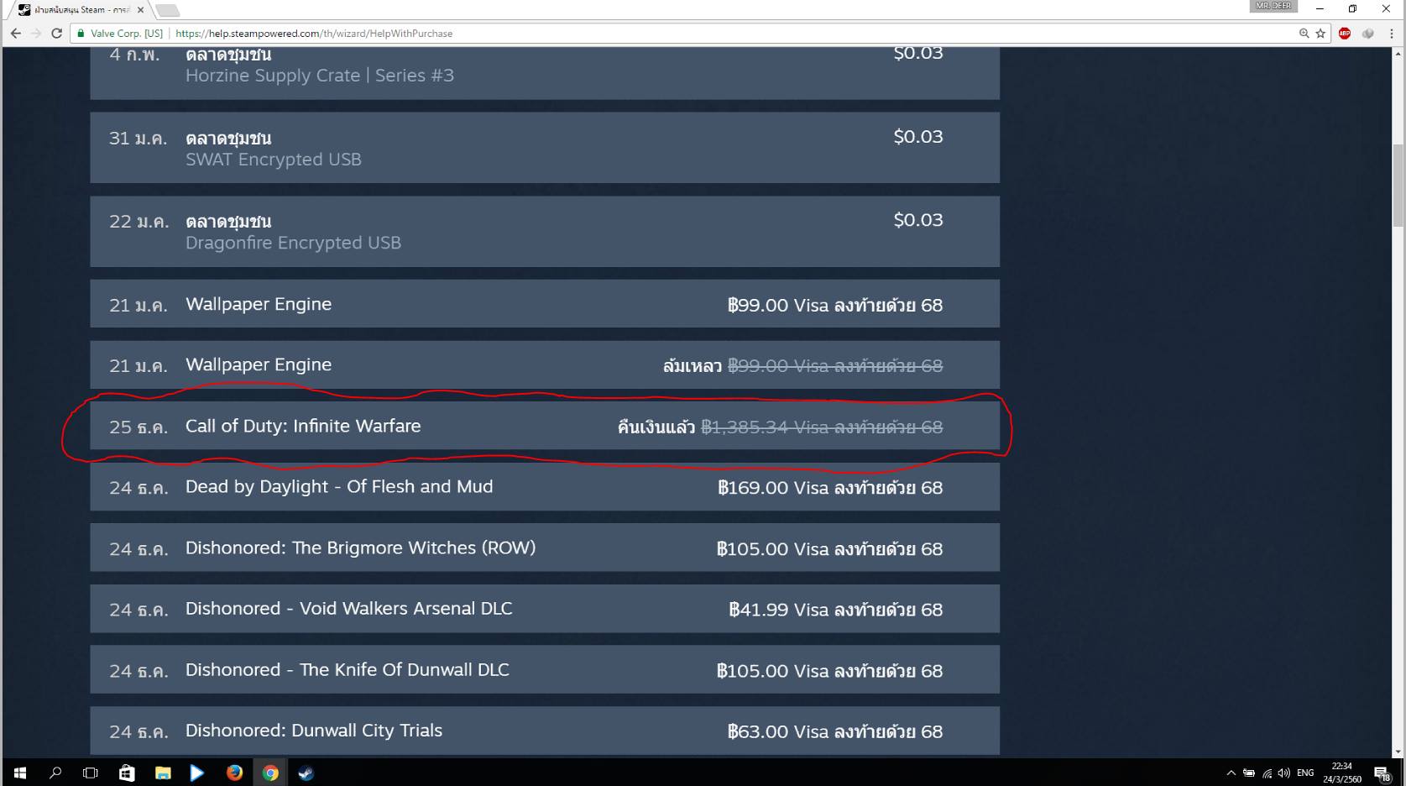Image resolution: width=1406 pixels, height=786 pixels.
Task: Launch the Windows Store from the taskbar
Action: pyautogui.click(x=127, y=773)
